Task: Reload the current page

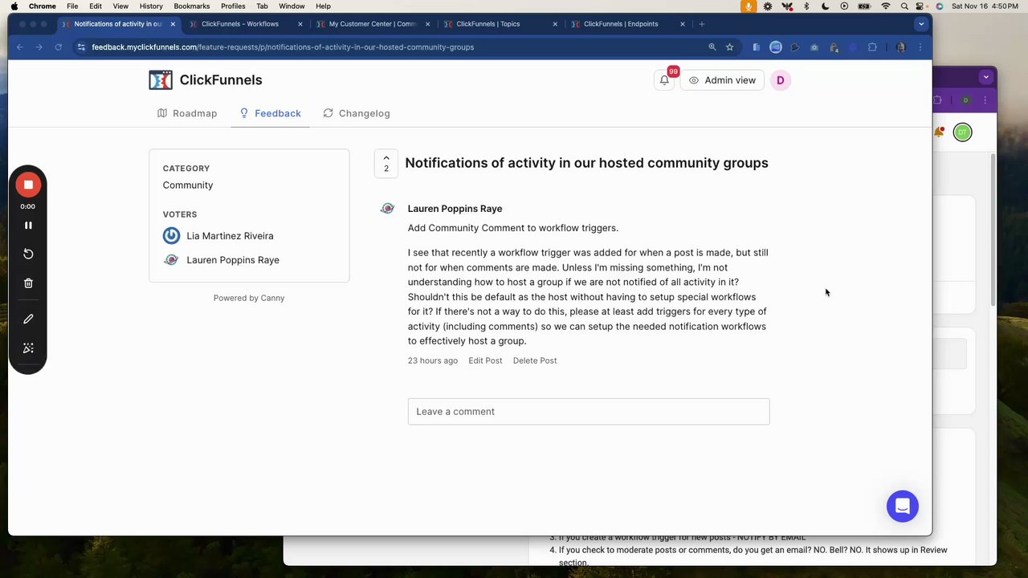Action: (x=58, y=47)
